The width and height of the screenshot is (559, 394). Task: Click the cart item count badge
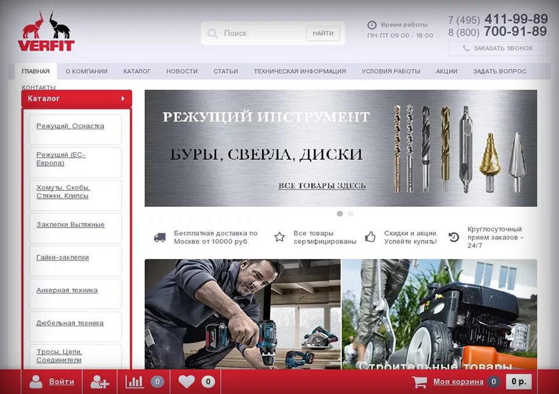(494, 382)
